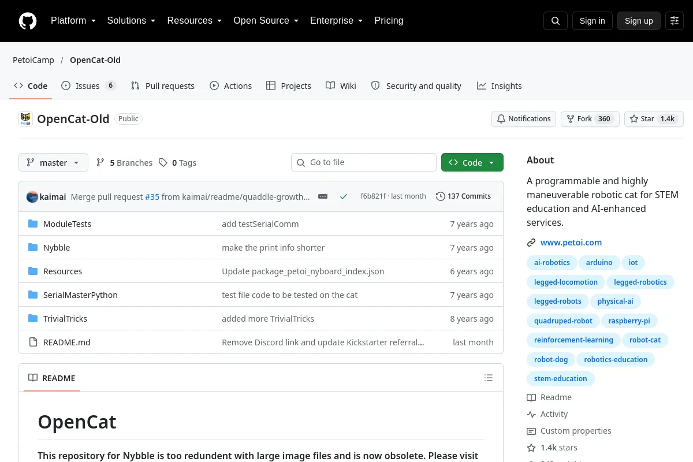Switch to the Actions tab
The image size is (693, 462).
click(230, 86)
